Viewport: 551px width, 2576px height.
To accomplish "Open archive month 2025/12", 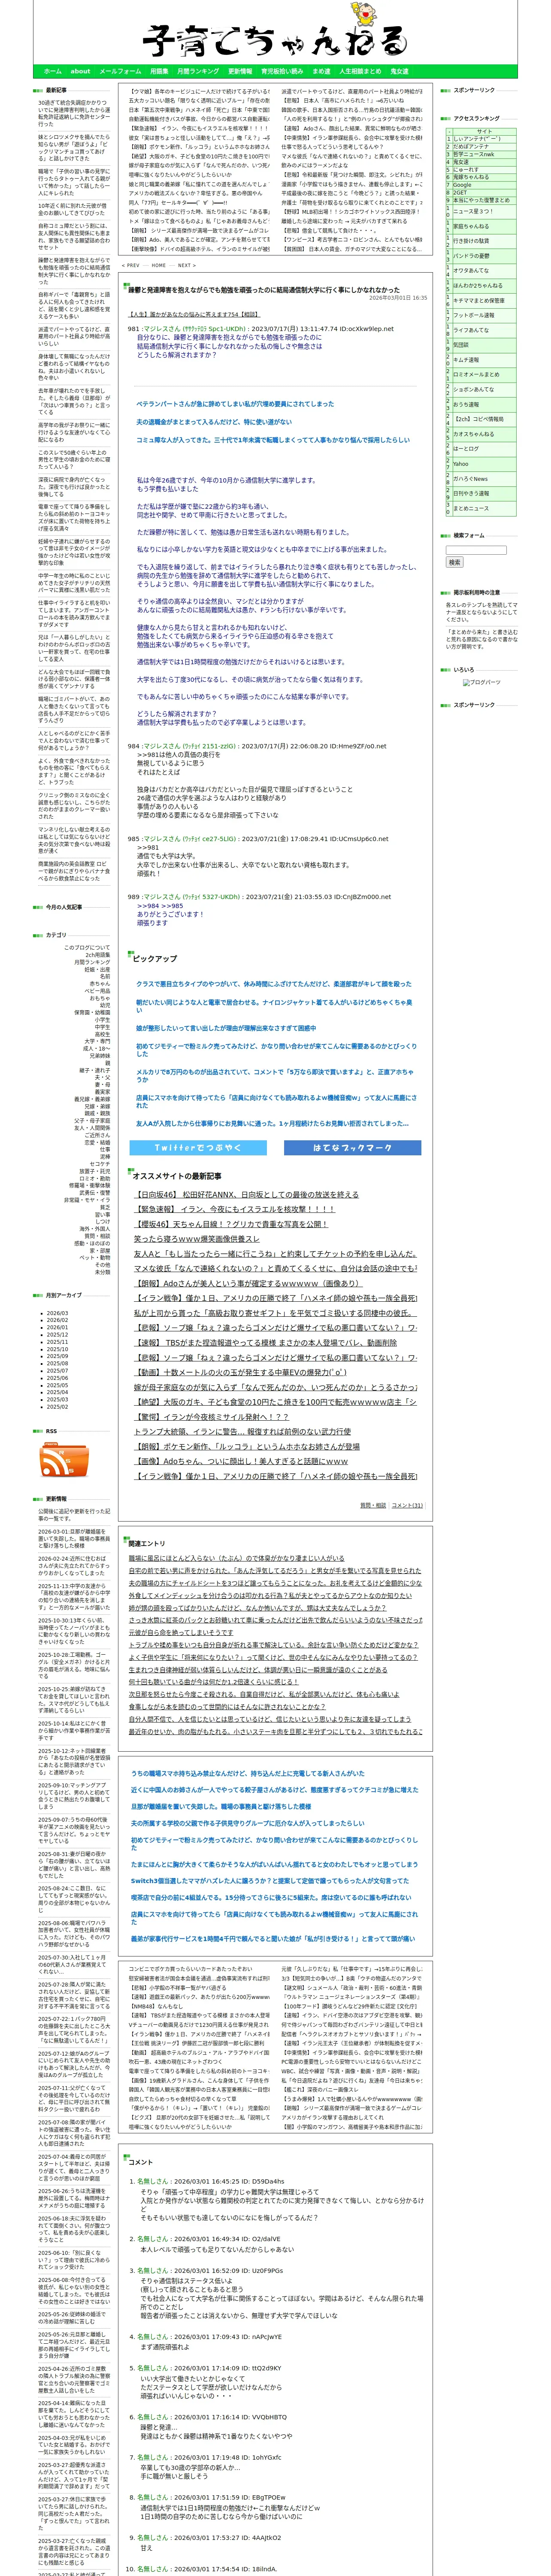I will click(57, 1334).
